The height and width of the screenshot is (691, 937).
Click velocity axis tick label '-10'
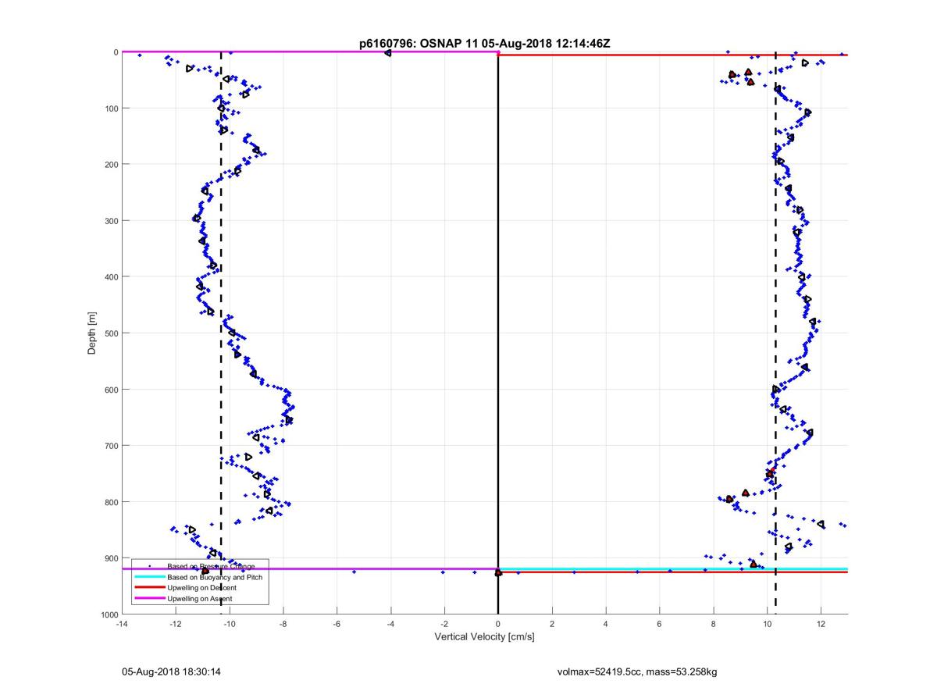click(229, 624)
